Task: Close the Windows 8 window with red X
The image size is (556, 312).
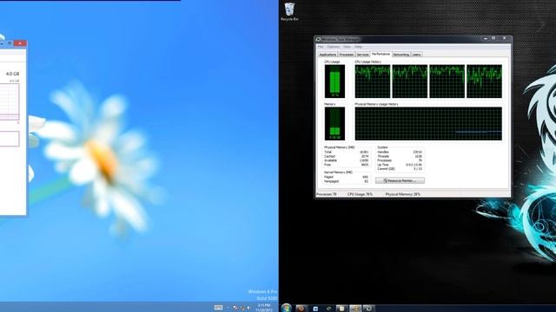Action: pyautogui.click(x=20, y=43)
